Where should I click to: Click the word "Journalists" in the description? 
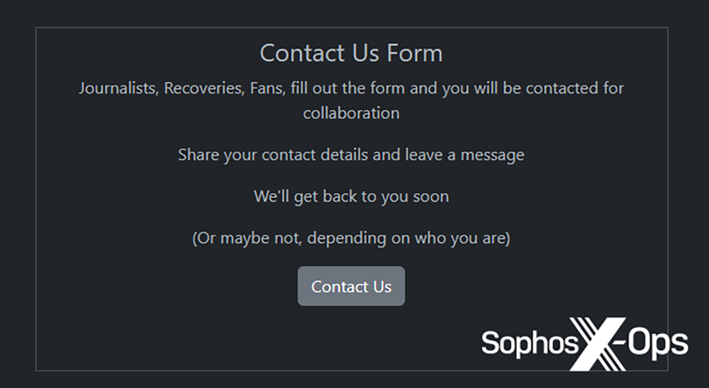(118, 89)
